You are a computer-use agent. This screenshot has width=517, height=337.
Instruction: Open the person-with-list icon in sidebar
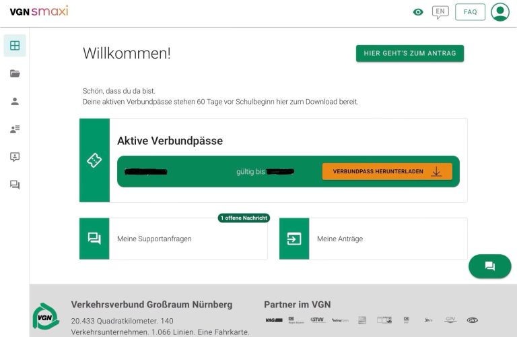point(15,129)
